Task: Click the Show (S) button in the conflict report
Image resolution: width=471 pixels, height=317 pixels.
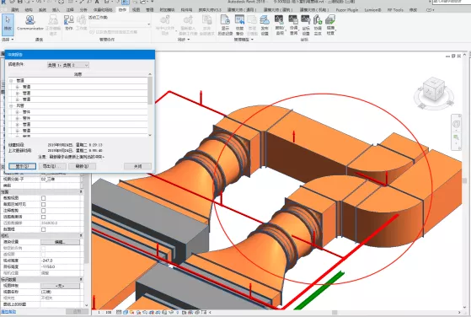Action: tap(22, 166)
